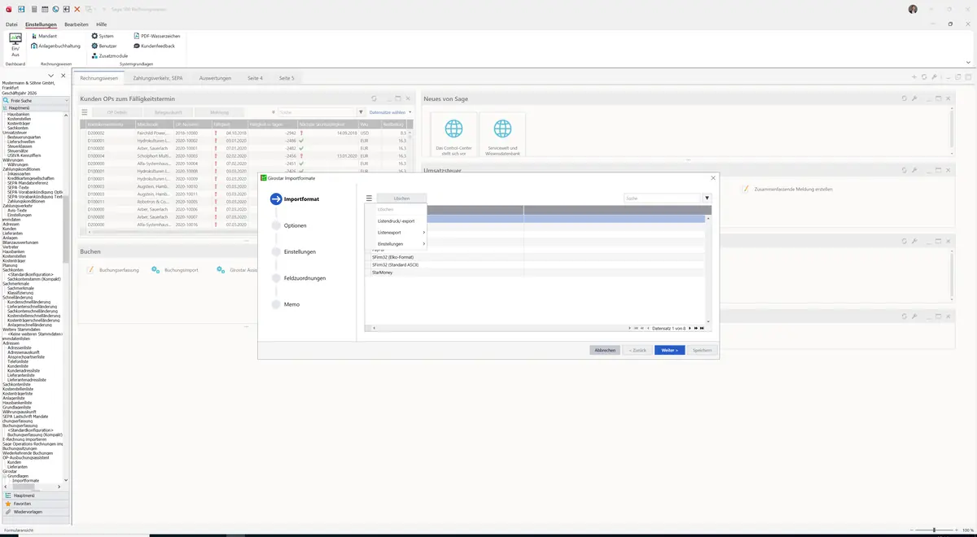This screenshot has height=537, width=977.
Task: Click the filter funnel icon in Girostar dialog
Action: click(707, 198)
